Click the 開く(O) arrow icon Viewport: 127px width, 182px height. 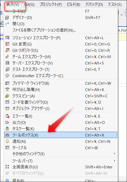point(7,24)
